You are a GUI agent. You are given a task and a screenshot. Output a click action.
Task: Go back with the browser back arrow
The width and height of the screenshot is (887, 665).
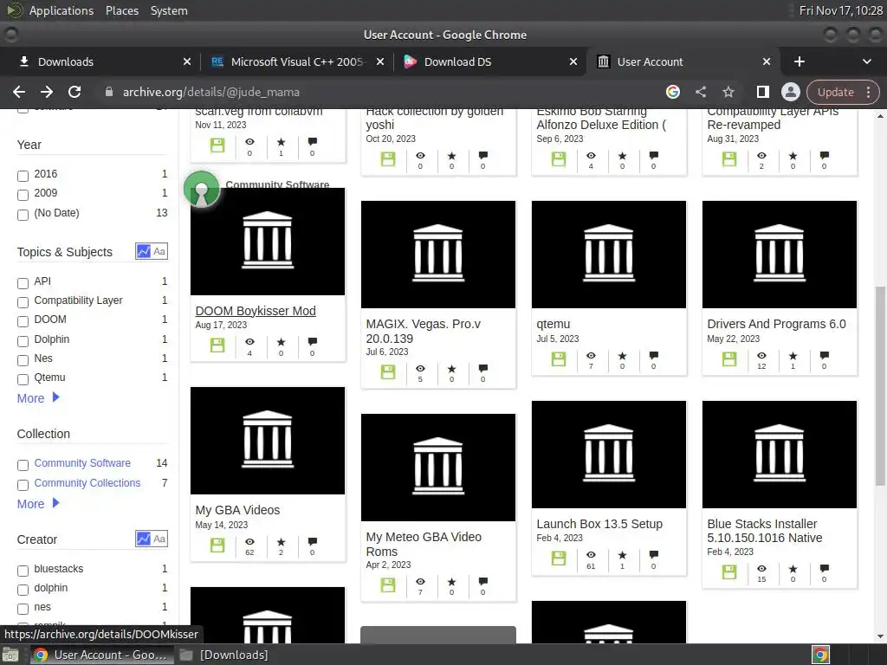(x=19, y=92)
